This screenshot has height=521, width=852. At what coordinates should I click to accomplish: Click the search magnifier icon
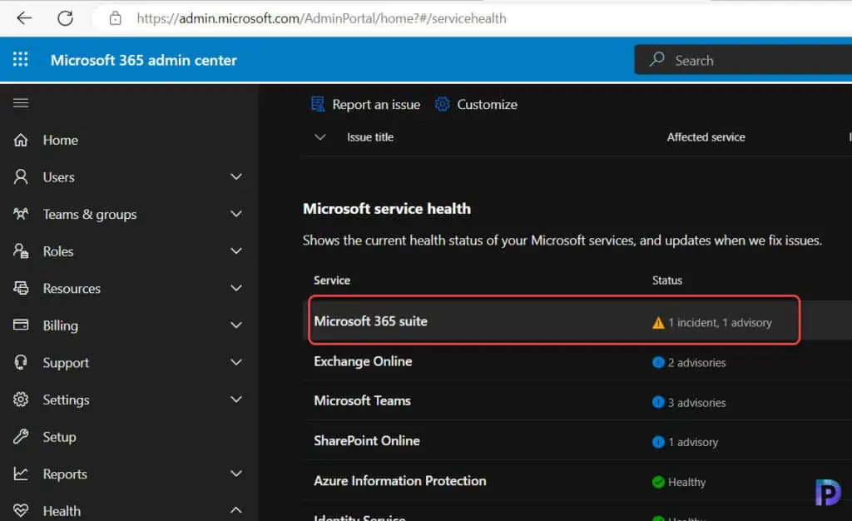pos(657,59)
